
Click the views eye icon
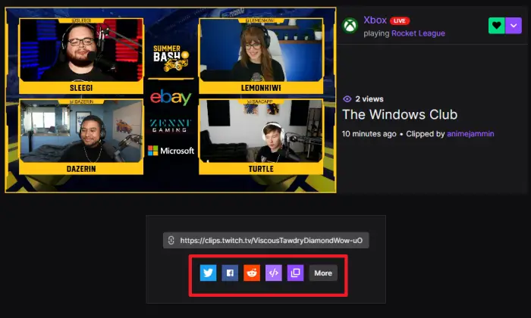tap(347, 99)
